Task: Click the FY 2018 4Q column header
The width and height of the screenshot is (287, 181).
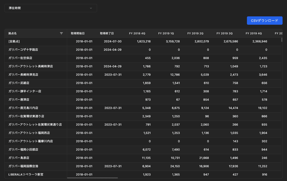Action: click(137, 33)
